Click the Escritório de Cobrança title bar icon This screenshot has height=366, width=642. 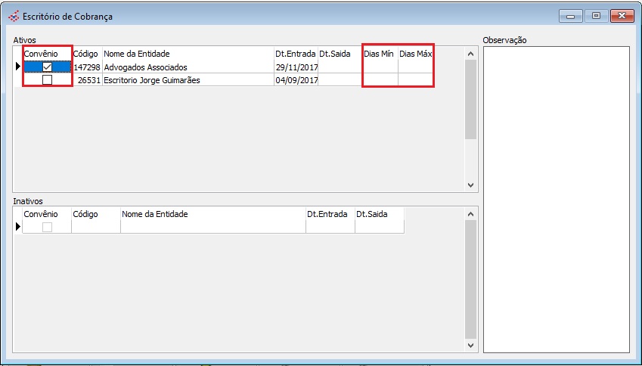point(13,16)
